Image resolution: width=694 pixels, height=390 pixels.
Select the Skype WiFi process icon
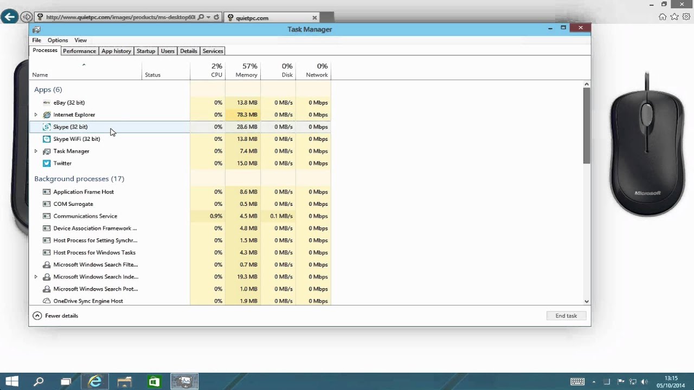tap(47, 139)
